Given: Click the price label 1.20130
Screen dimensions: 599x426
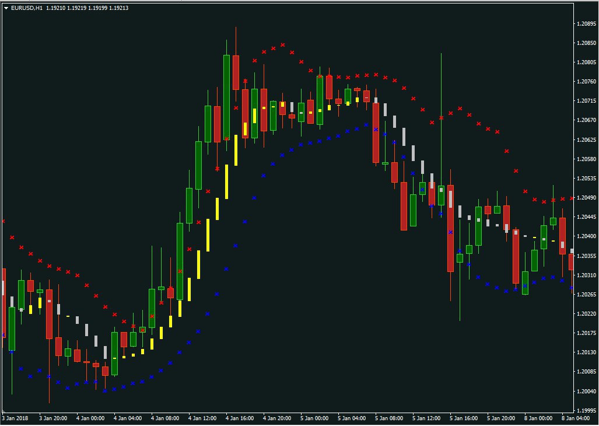Looking at the screenshot, I should [586, 352].
